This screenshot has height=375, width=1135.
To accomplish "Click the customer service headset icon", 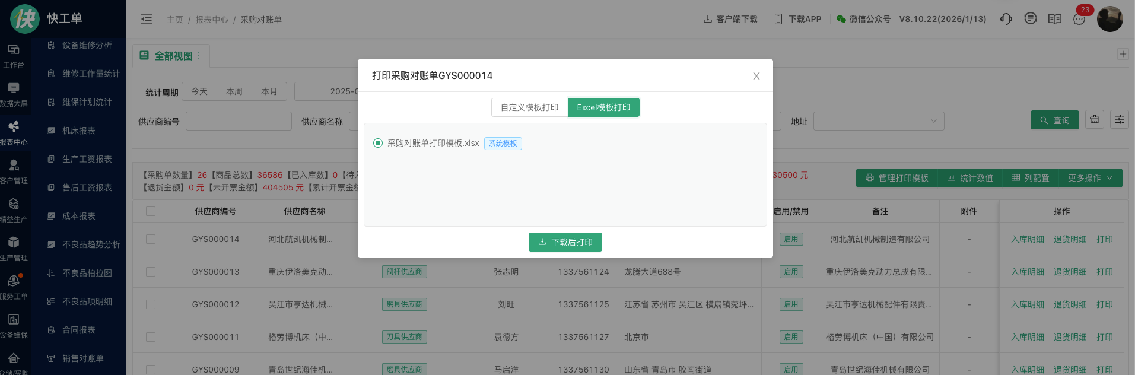I will 1006,19.
